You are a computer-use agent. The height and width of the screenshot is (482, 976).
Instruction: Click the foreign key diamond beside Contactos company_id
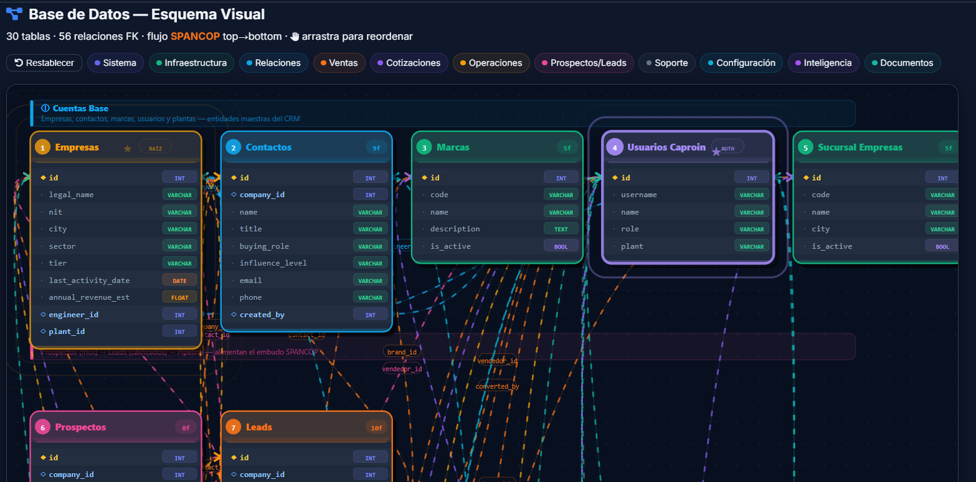coord(234,195)
